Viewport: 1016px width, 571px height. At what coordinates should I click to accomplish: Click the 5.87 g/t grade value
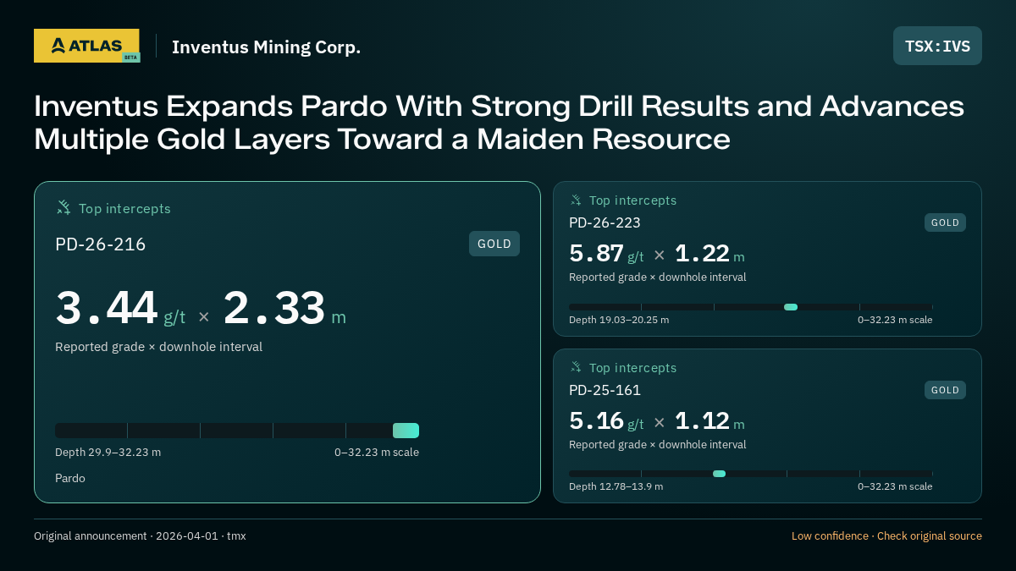[606, 254]
